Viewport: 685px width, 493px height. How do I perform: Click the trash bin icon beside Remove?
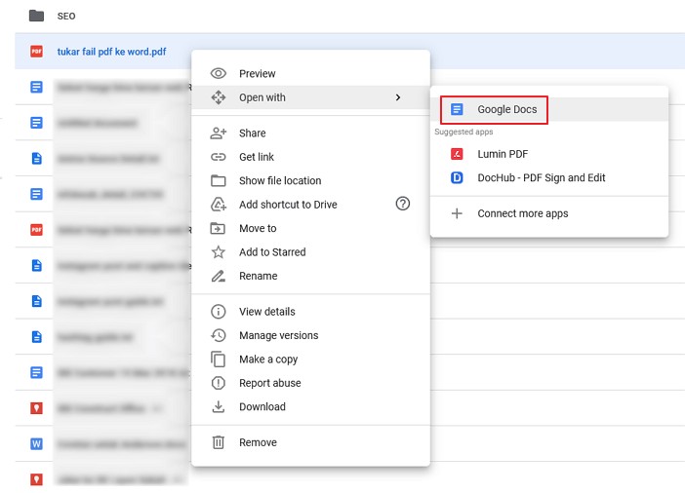218,442
